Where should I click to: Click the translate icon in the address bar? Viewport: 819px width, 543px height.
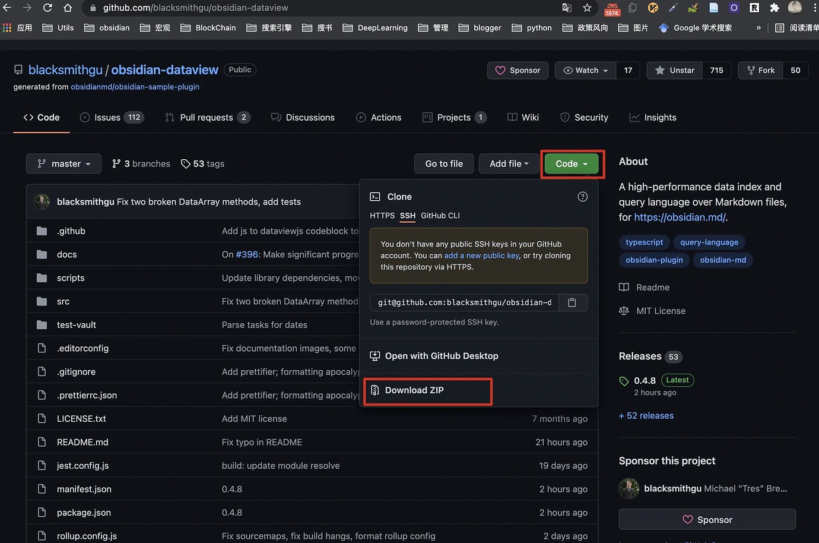pyautogui.click(x=566, y=8)
